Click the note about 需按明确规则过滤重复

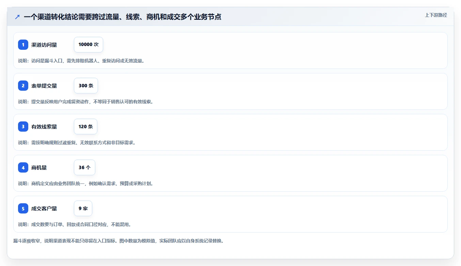77,143
